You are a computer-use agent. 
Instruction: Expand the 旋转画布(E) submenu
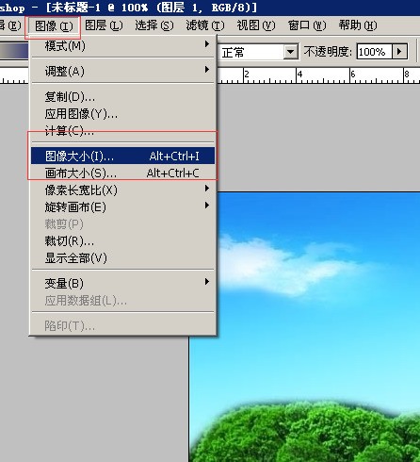tap(122, 206)
